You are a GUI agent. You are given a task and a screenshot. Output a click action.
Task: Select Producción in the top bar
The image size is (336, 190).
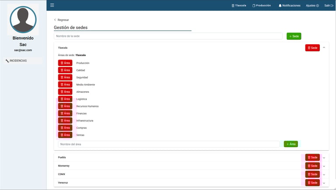[x=262, y=6]
